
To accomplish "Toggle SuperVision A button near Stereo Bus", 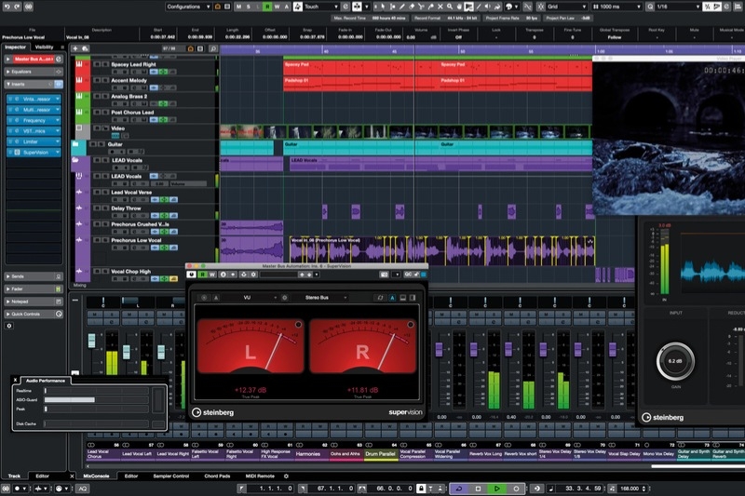I will pyautogui.click(x=392, y=298).
